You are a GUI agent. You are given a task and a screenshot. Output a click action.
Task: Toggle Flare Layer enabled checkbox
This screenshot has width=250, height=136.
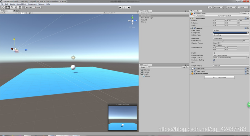coord(195,71)
